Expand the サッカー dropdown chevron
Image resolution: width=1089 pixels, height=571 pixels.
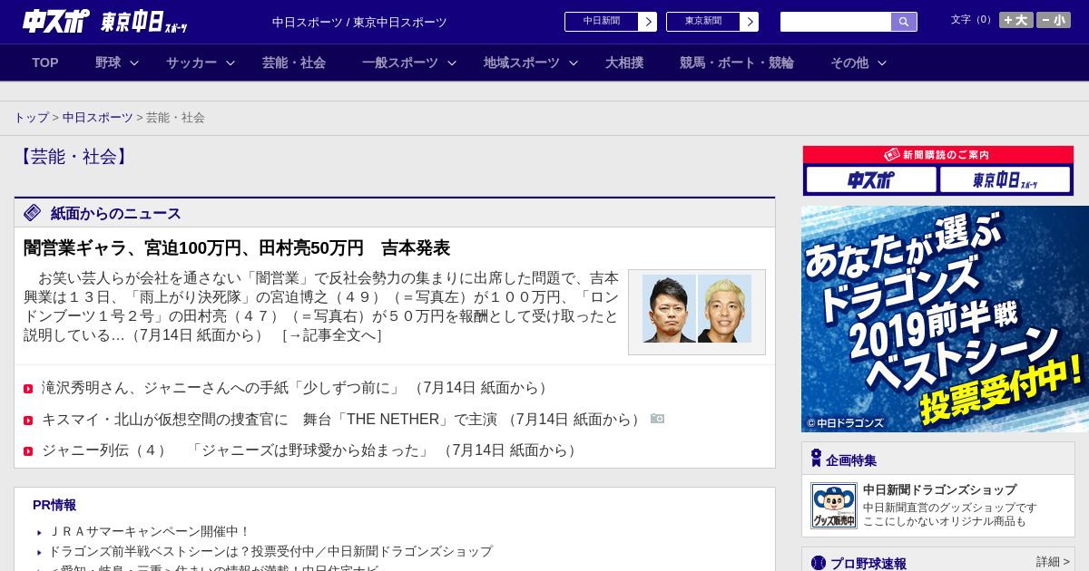coord(231,63)
